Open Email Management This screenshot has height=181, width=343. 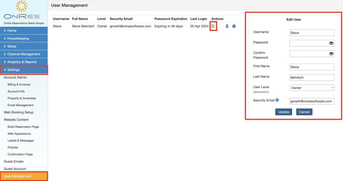[20, 105]
